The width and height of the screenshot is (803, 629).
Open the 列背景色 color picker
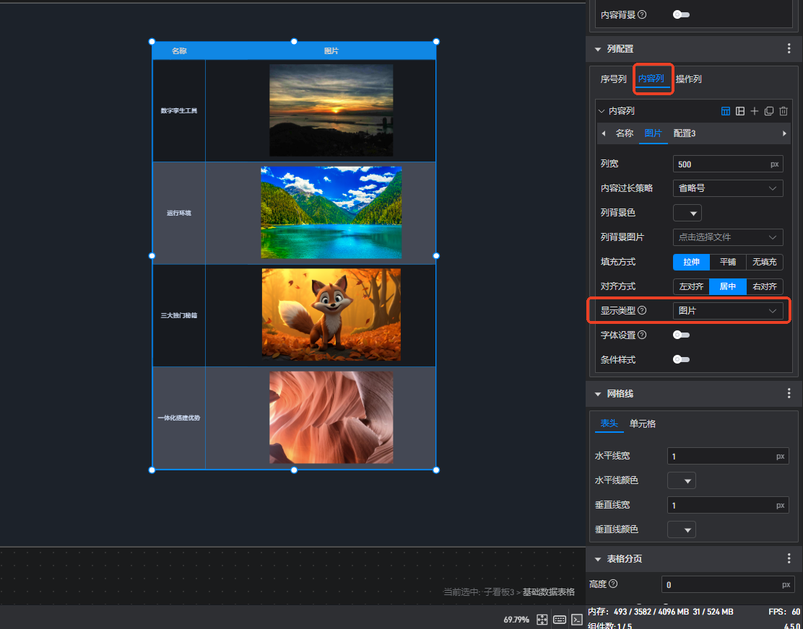tap(687, 213)
